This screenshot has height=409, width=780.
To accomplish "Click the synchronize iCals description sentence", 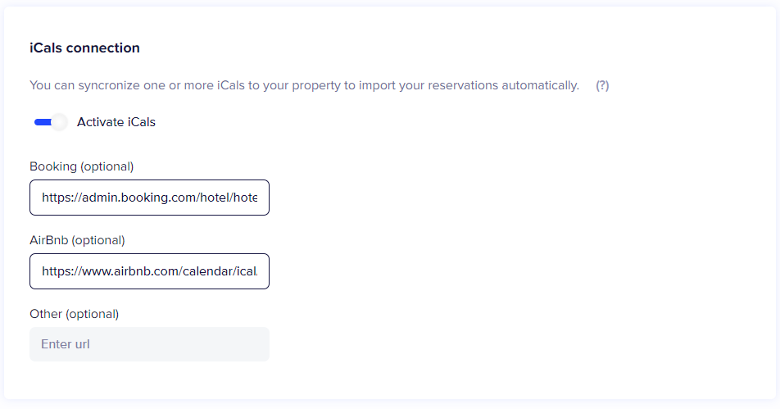I will [x=305, y=85].
